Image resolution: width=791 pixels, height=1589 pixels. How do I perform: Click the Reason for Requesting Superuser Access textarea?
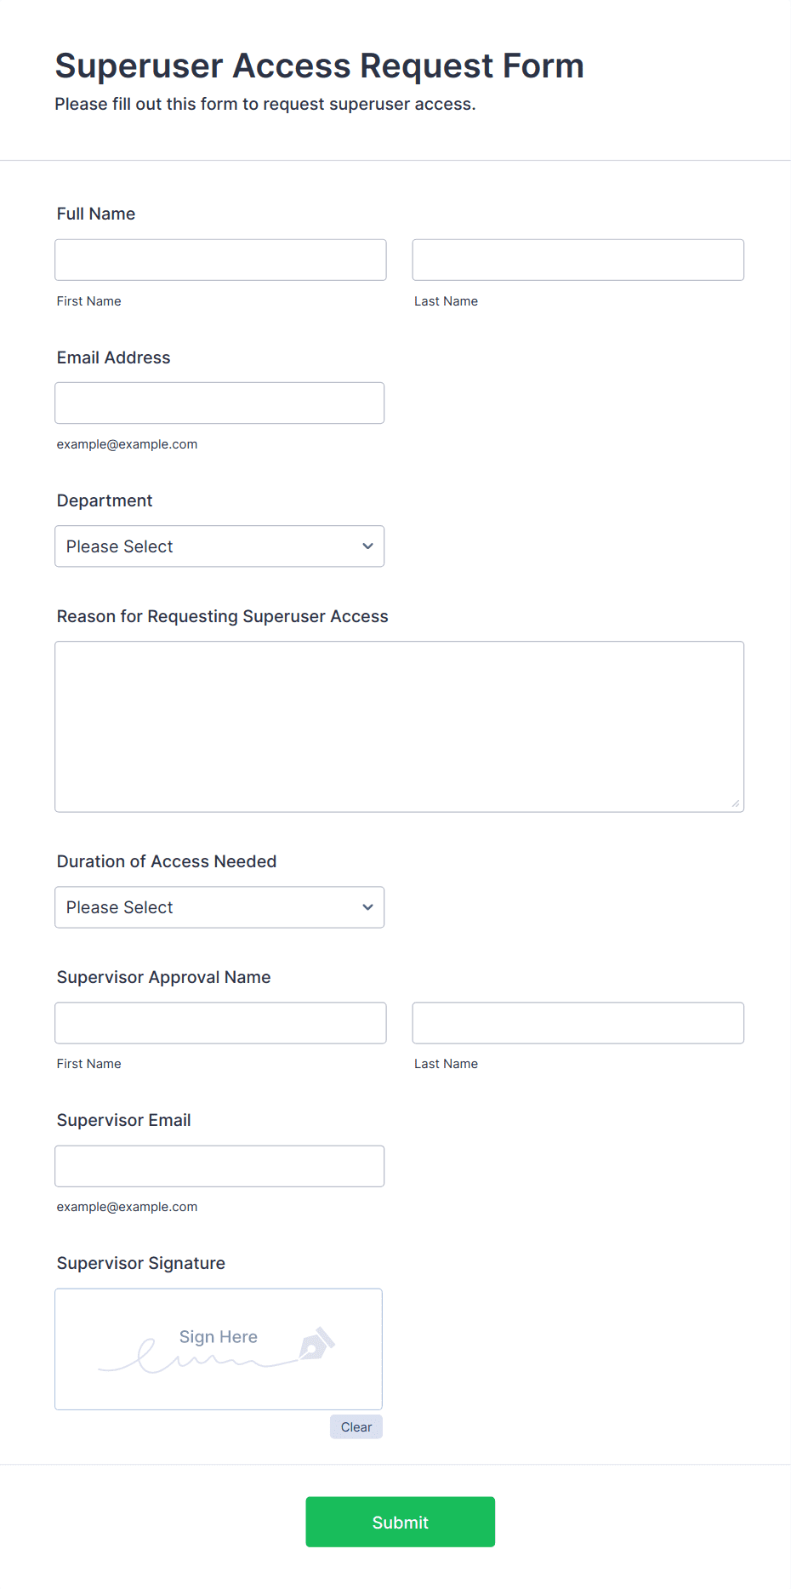pos(399,727)
